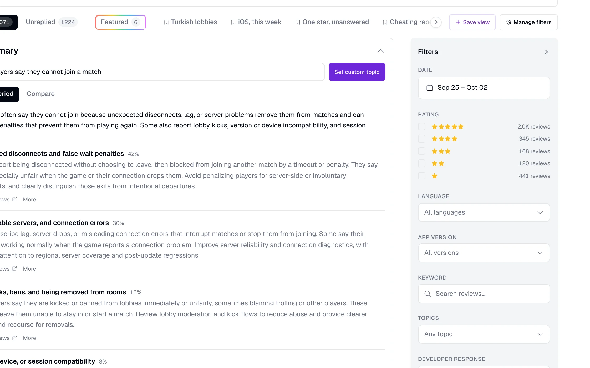Click bookmark icon beside Turkish lobbies

(166, 22)
